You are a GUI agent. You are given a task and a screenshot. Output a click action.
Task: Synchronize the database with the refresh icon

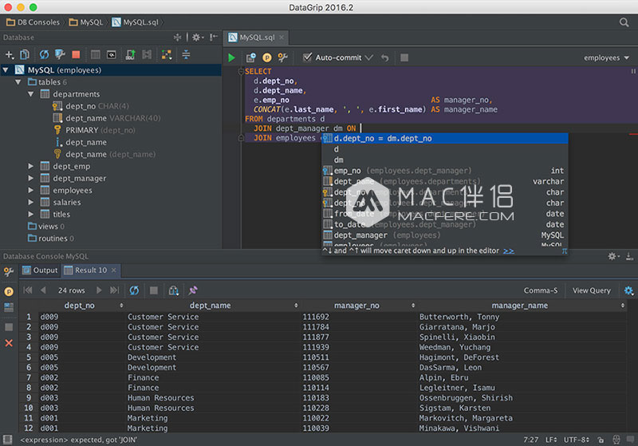(x=44, y=54)
